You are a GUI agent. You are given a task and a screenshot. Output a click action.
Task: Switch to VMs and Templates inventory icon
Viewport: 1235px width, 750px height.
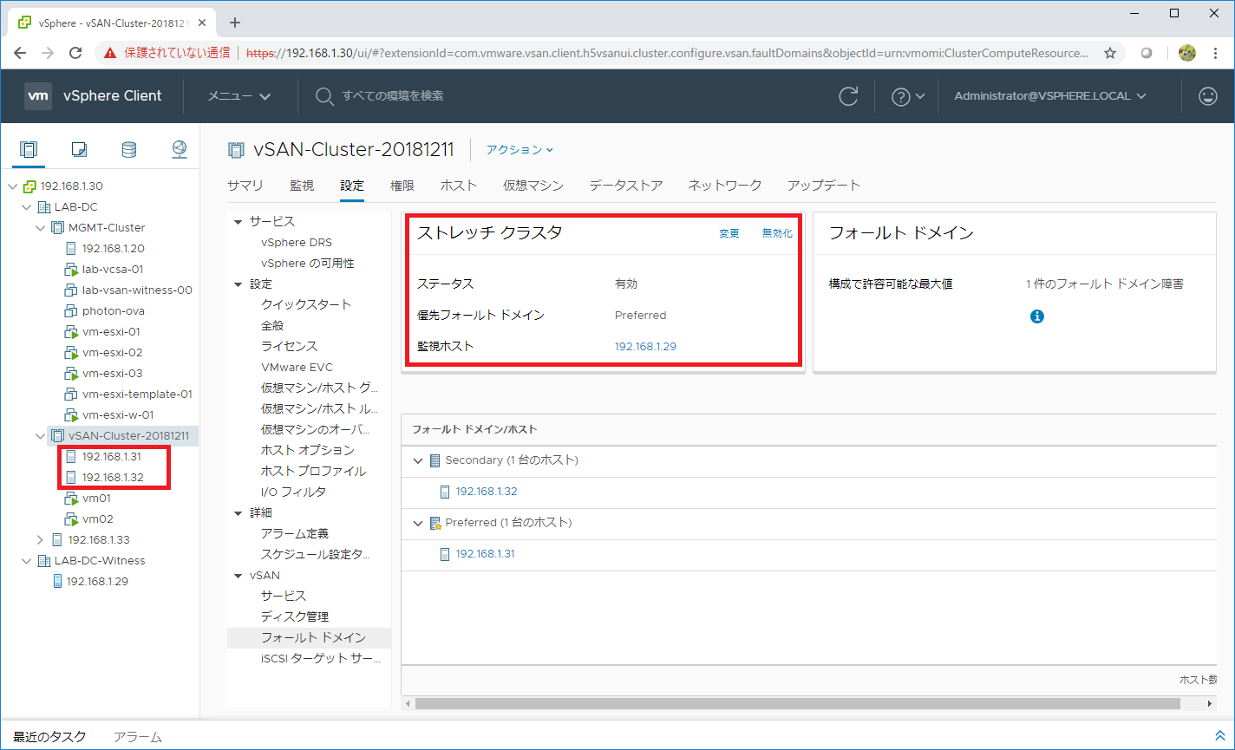coord(79,149)
